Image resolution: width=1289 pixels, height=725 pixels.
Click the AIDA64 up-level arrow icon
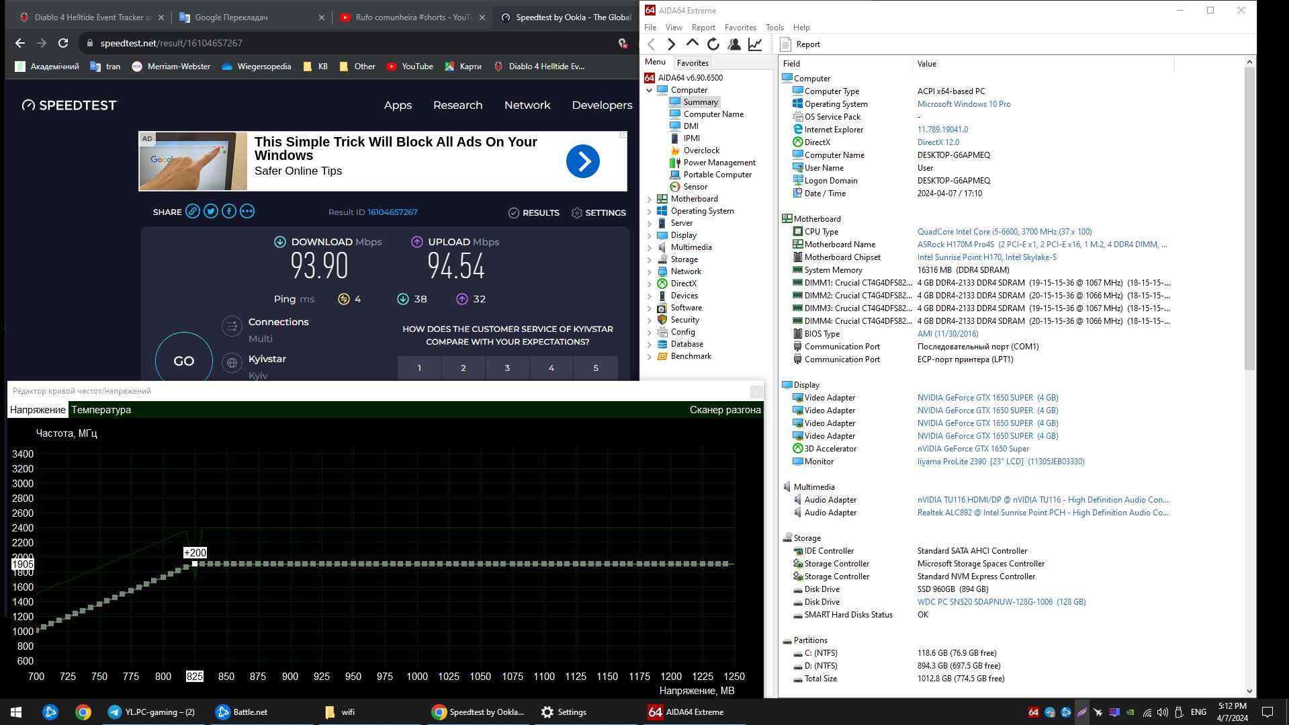coord(692,44)
